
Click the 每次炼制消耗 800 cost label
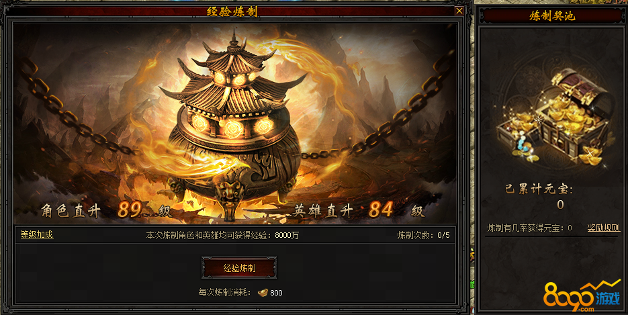240,293
